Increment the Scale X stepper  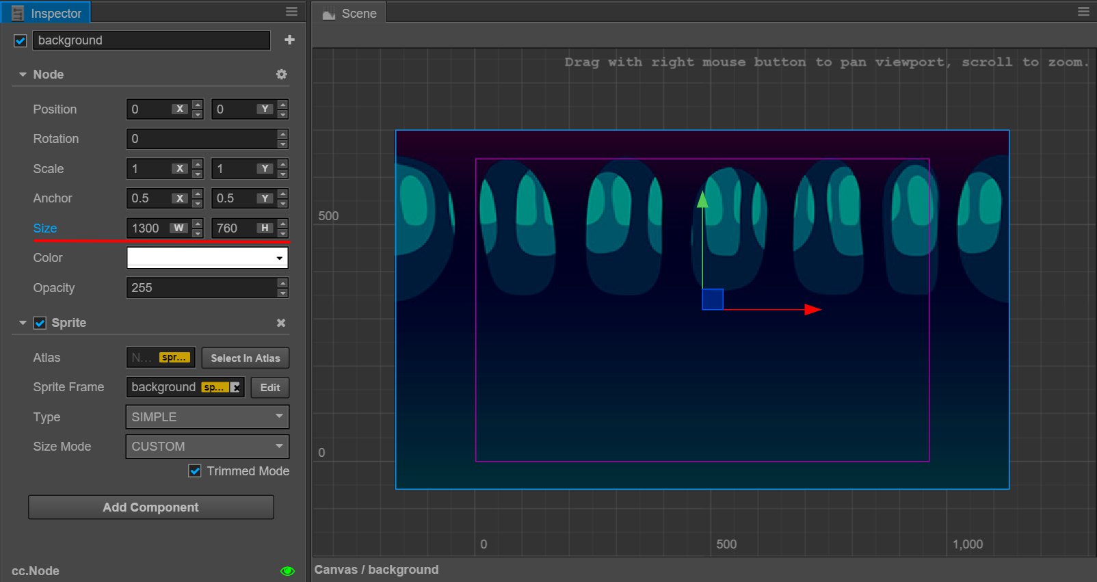pyautogui.click(x=198, y=163)
